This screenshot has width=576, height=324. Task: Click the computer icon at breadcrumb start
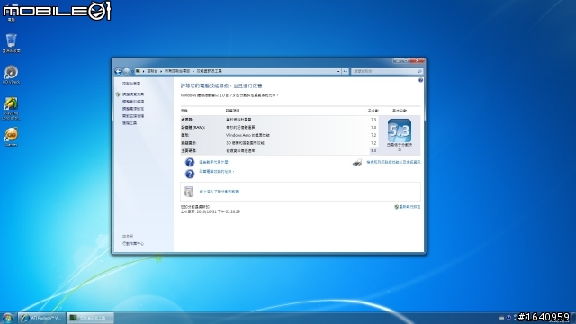click(138, 71)
